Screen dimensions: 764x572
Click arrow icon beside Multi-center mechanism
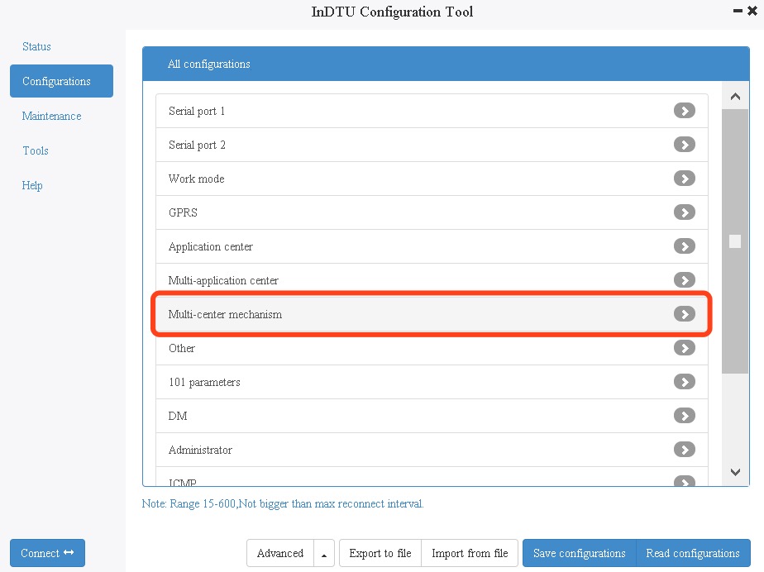click(x=684, y=314)
